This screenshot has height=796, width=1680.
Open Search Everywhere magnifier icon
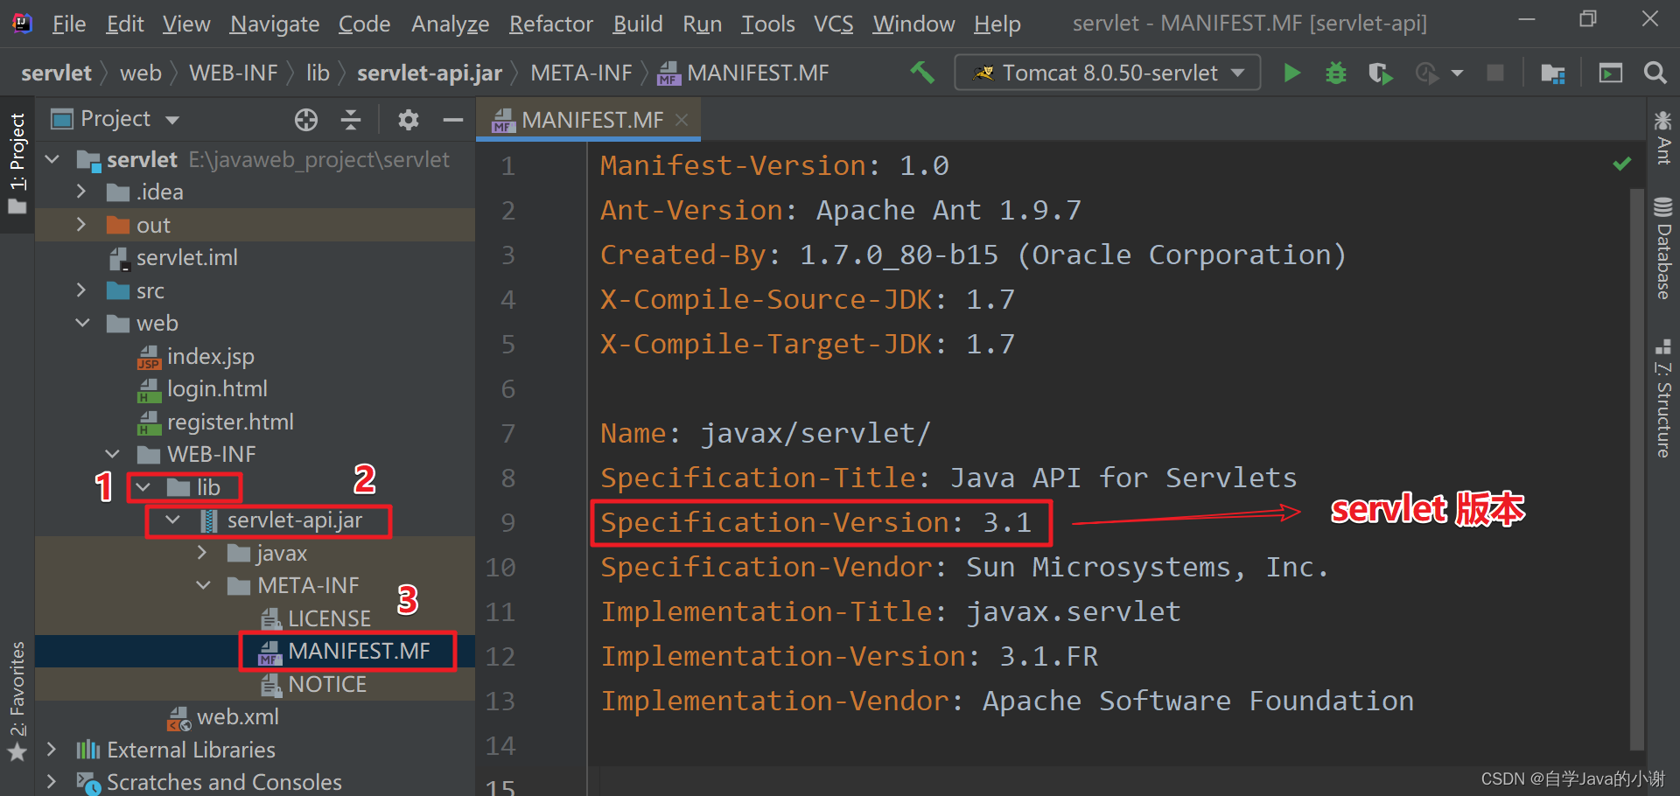point(1655,73)
